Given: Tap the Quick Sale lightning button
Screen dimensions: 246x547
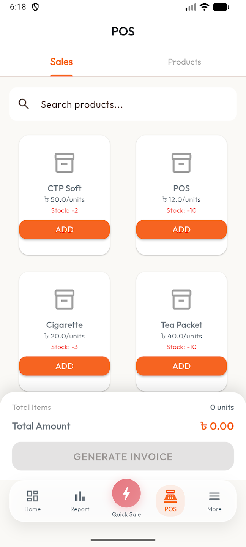Looking at the screenshot, I should point(126,493).
